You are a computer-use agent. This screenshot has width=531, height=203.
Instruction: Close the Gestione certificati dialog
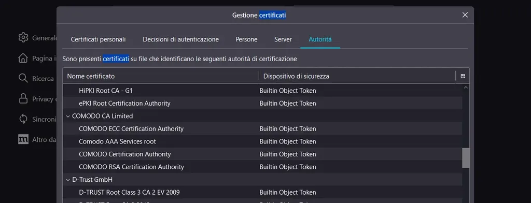[465, 15]
